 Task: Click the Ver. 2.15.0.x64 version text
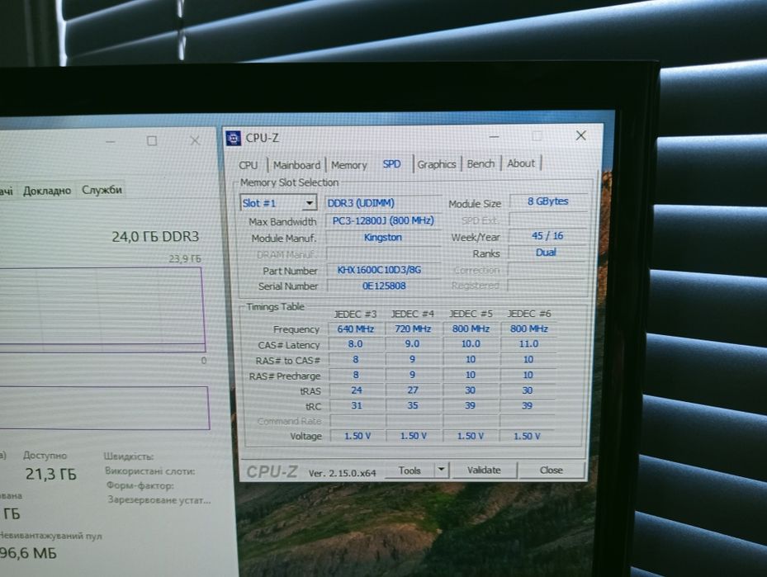[x=343, y=473]
